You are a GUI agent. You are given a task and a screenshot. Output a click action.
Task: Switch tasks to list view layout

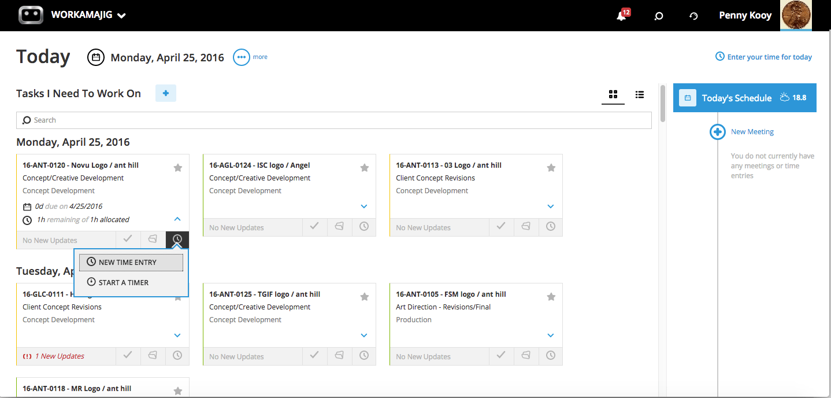click(640, 94)
